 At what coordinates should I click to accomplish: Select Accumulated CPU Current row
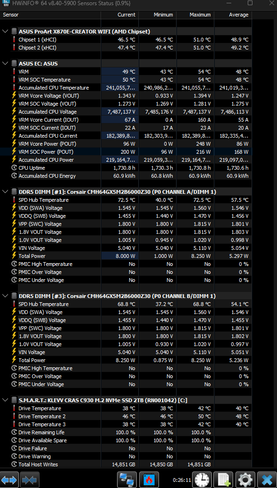click(x=126, y=136)
